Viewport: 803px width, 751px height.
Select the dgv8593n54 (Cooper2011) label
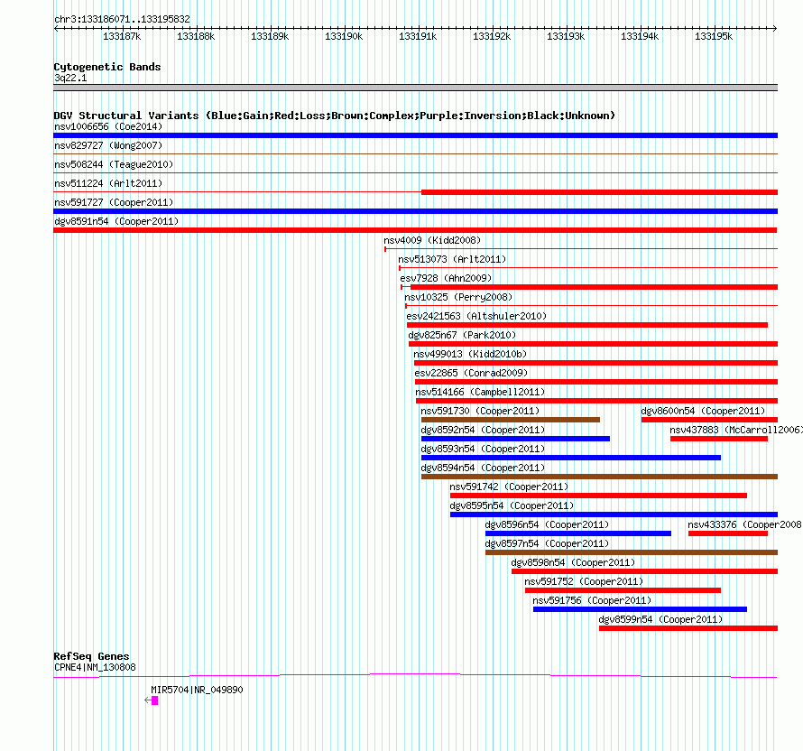point(483,449)
